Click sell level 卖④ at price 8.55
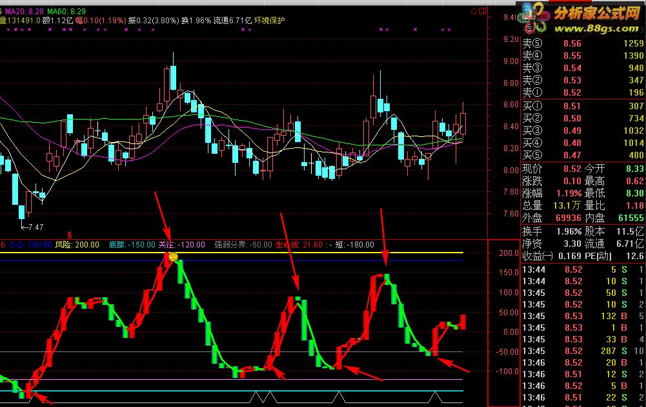The width and height of the screenshot is (646, 407). coord(583,56)
